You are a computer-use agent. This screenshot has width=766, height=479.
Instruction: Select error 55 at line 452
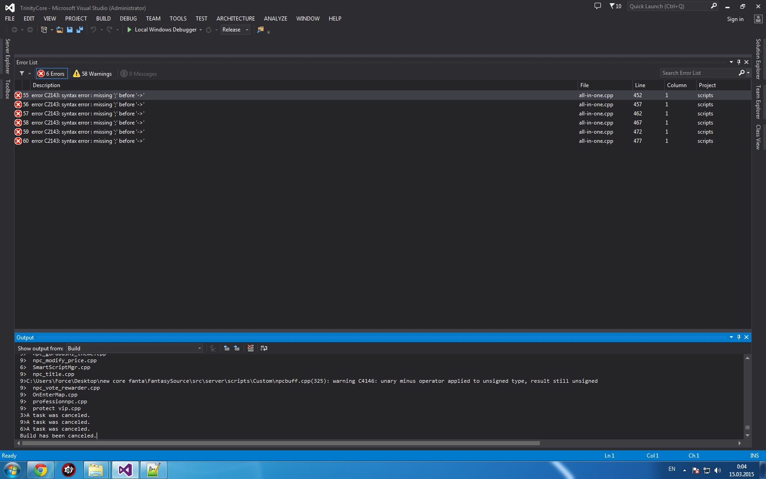pos(383,95)
